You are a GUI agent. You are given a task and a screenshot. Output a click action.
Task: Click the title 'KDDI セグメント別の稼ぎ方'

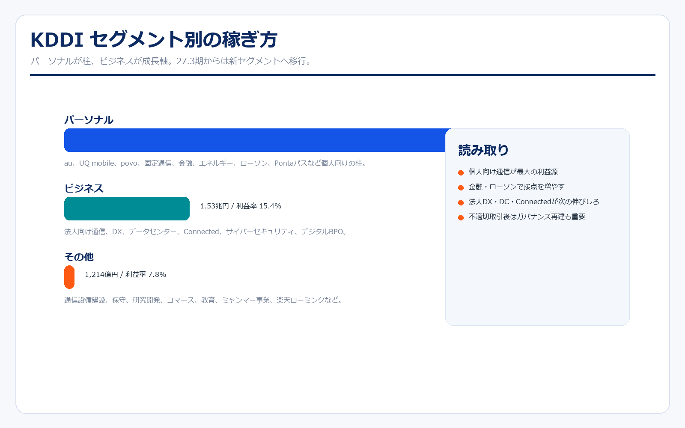pyautogui.click(x=154, y=40)
